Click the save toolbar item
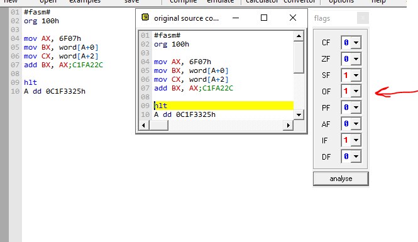Viewport: 418px width, 242px height. tap(132, 1)
